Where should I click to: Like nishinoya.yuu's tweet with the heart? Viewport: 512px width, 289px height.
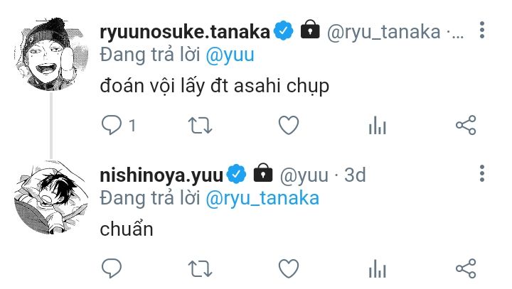click(x=289, y=268)
